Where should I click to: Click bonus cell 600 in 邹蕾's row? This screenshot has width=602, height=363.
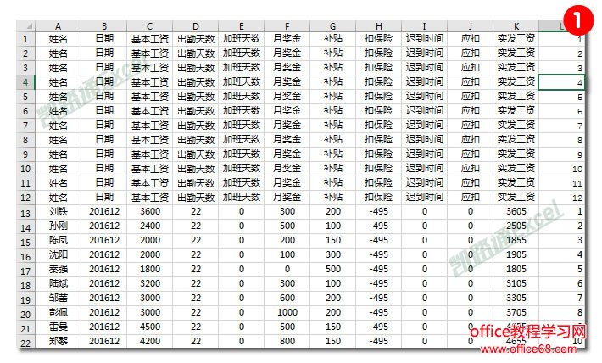pos(287,298)
